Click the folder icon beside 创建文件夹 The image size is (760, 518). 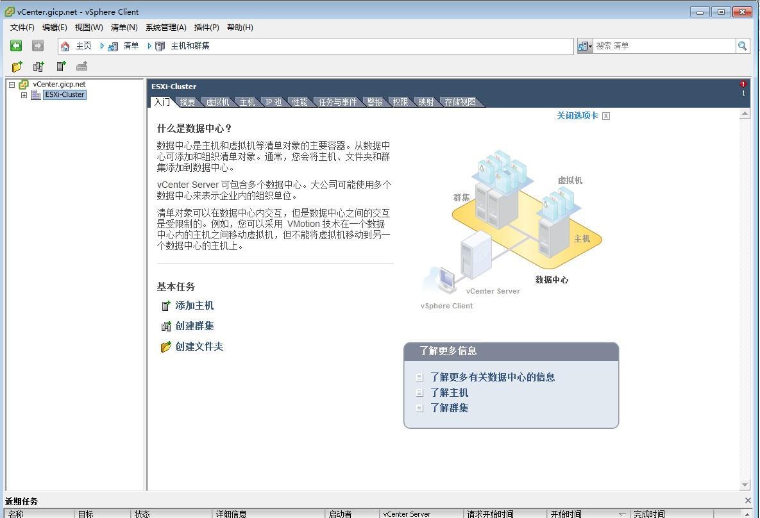(x=165, y=347)
